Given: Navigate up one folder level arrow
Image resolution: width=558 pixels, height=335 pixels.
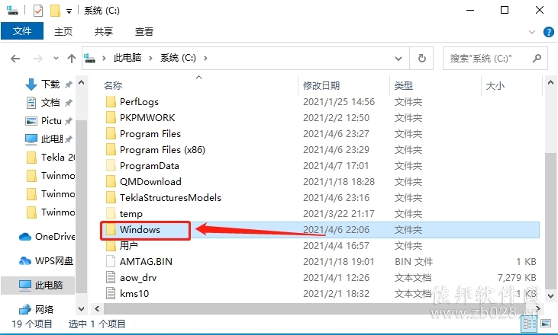Looking at the screenshot, I should [x=72, y=58].
